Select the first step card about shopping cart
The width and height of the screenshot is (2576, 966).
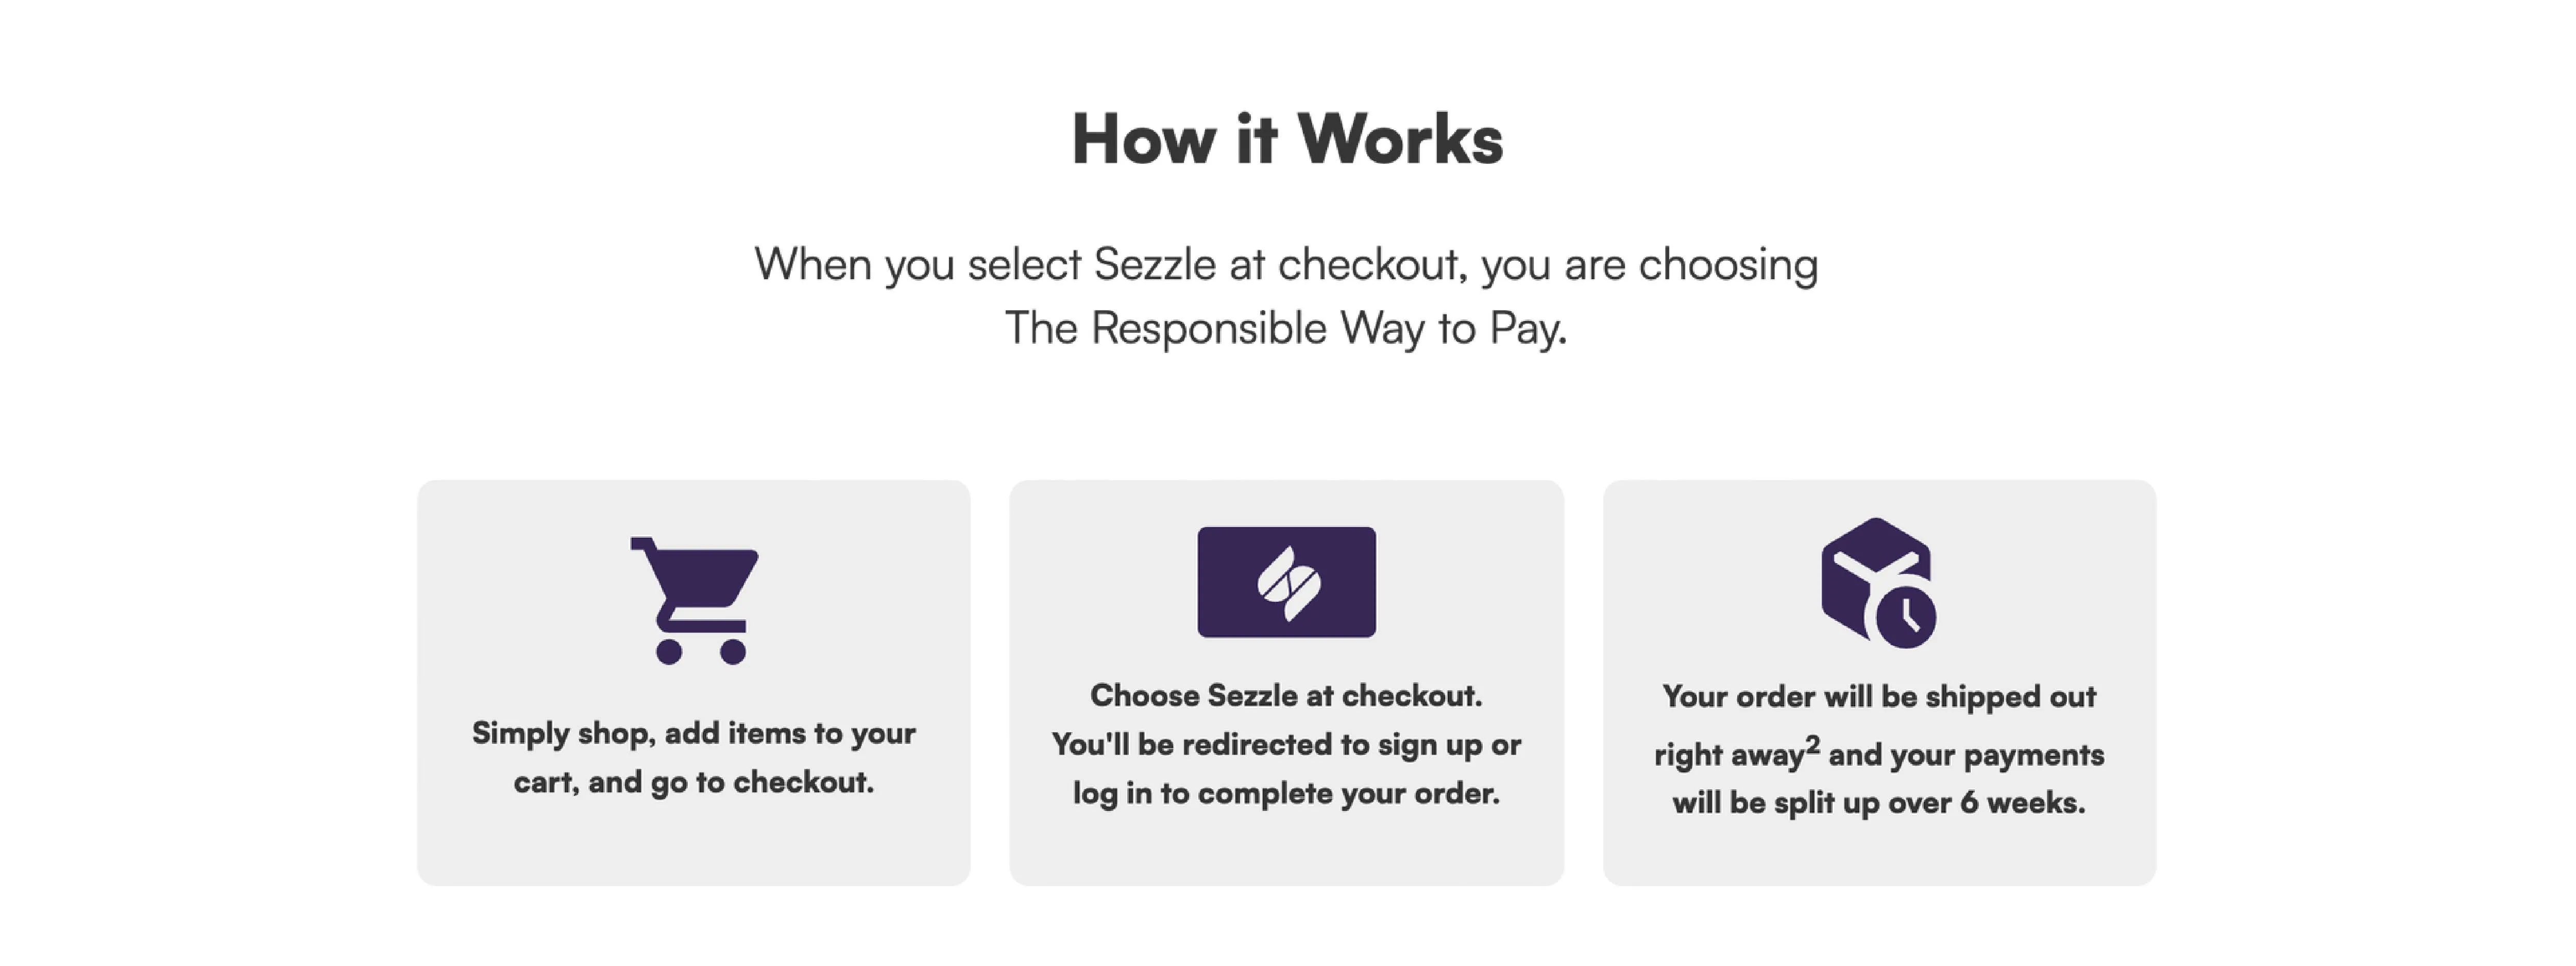(694, 683)
